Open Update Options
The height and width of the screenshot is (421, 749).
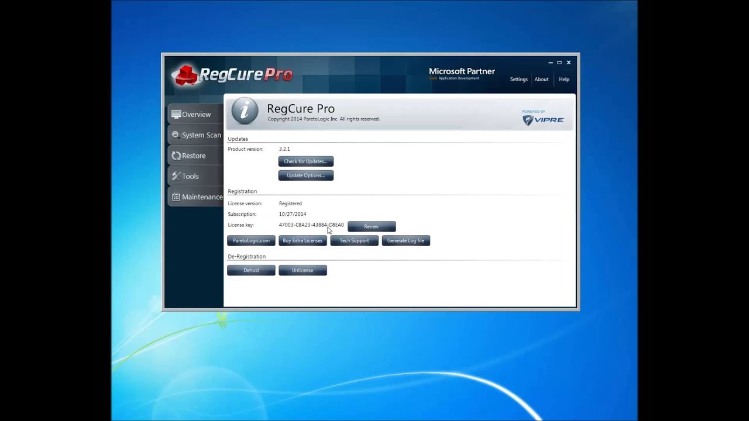click(305, 175)
